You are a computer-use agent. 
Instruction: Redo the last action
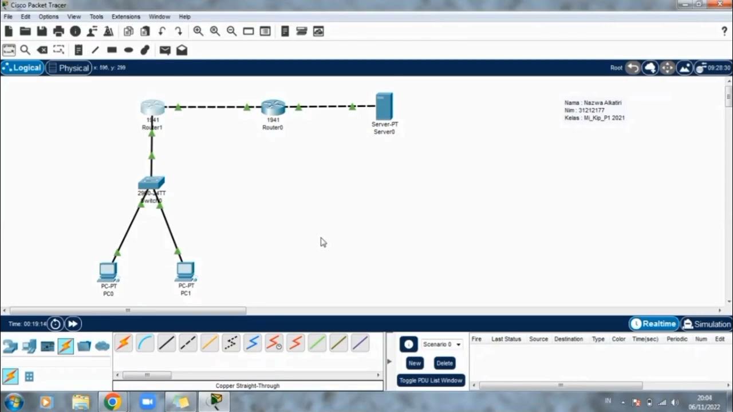[x=179, y=31]
